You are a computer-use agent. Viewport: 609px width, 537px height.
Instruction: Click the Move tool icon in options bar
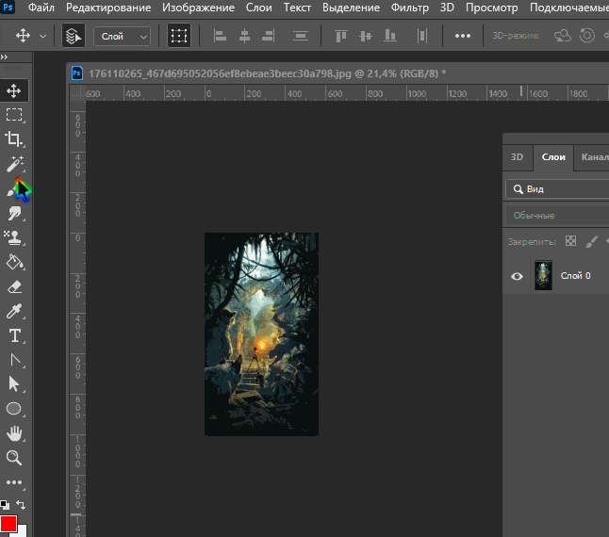23,36
